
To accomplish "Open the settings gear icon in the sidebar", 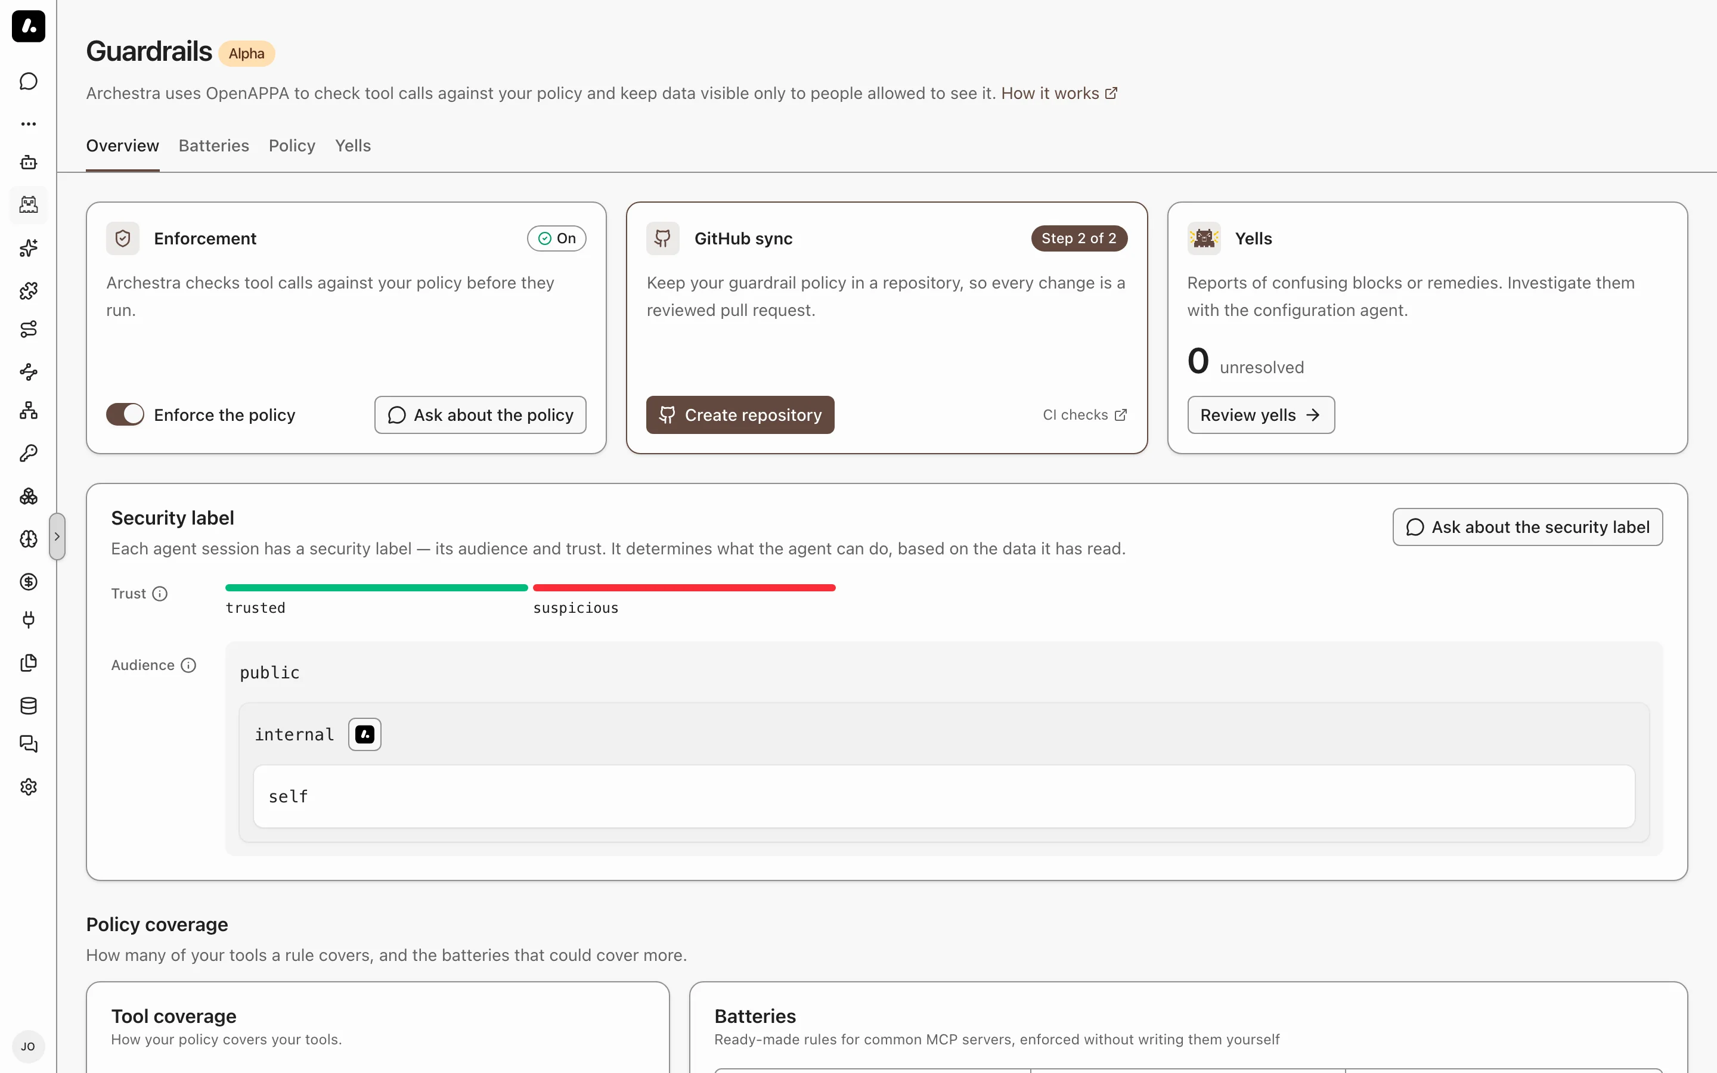I will [29, 787].
